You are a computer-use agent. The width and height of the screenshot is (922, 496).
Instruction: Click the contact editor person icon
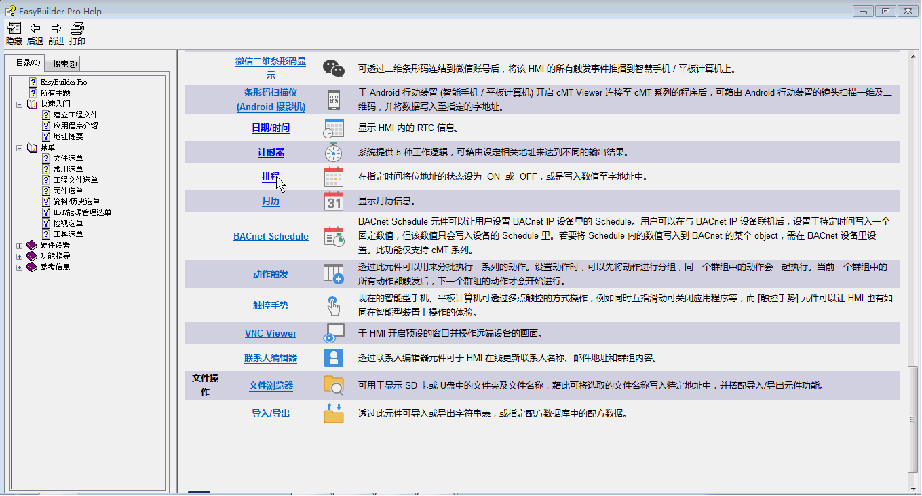[x=334, y=358]
